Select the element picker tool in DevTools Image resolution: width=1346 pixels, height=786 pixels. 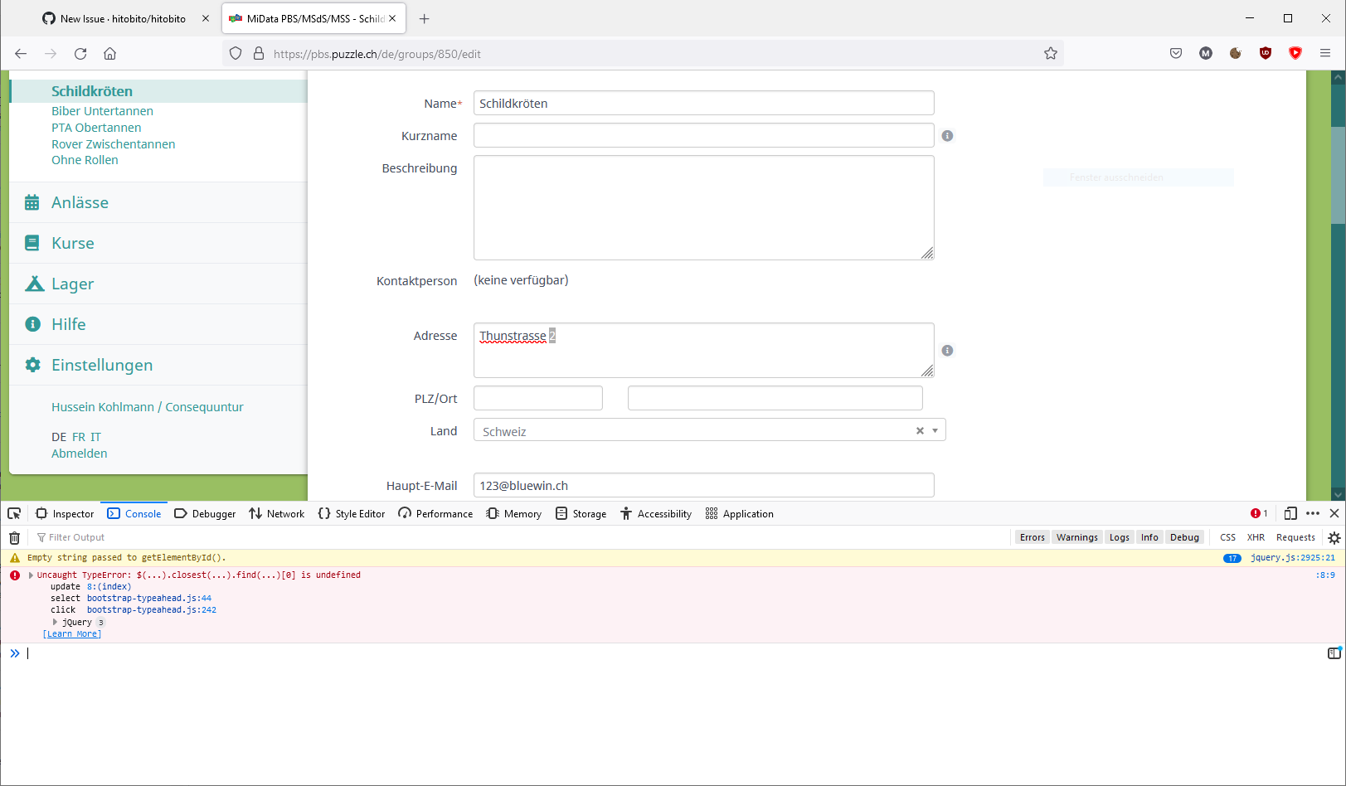click(x=13, y=513)
